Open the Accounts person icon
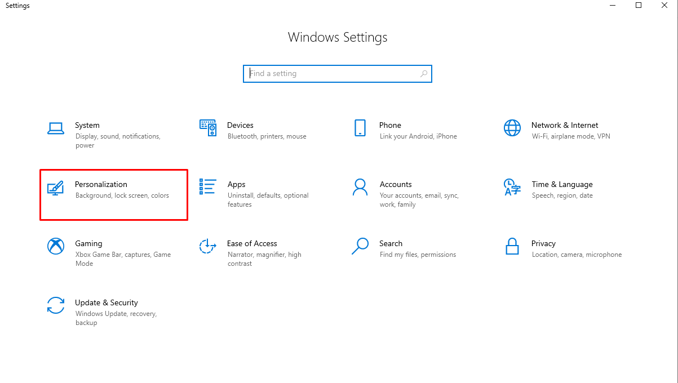Image resolution: width=678 pixels, height=383 pixels. (360, 187)
